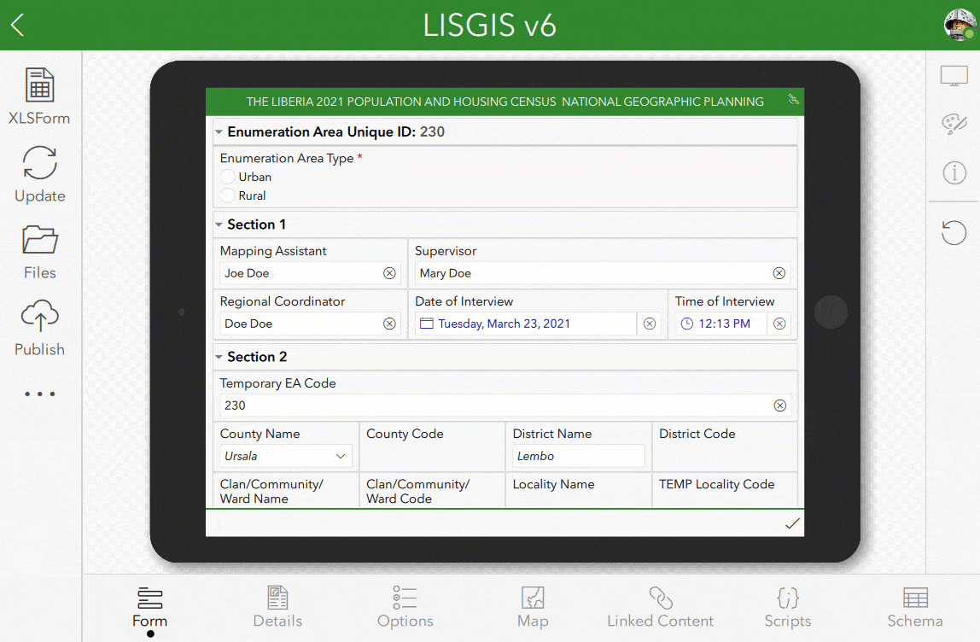Open the style palette settings
Image resolution: width=980 pixels, height=642 pixels.
954,123
